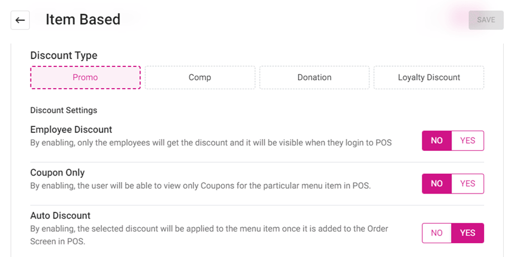Click the back arrow icon
This screenshot has height=257, width=508.
(x=20, y=20)
